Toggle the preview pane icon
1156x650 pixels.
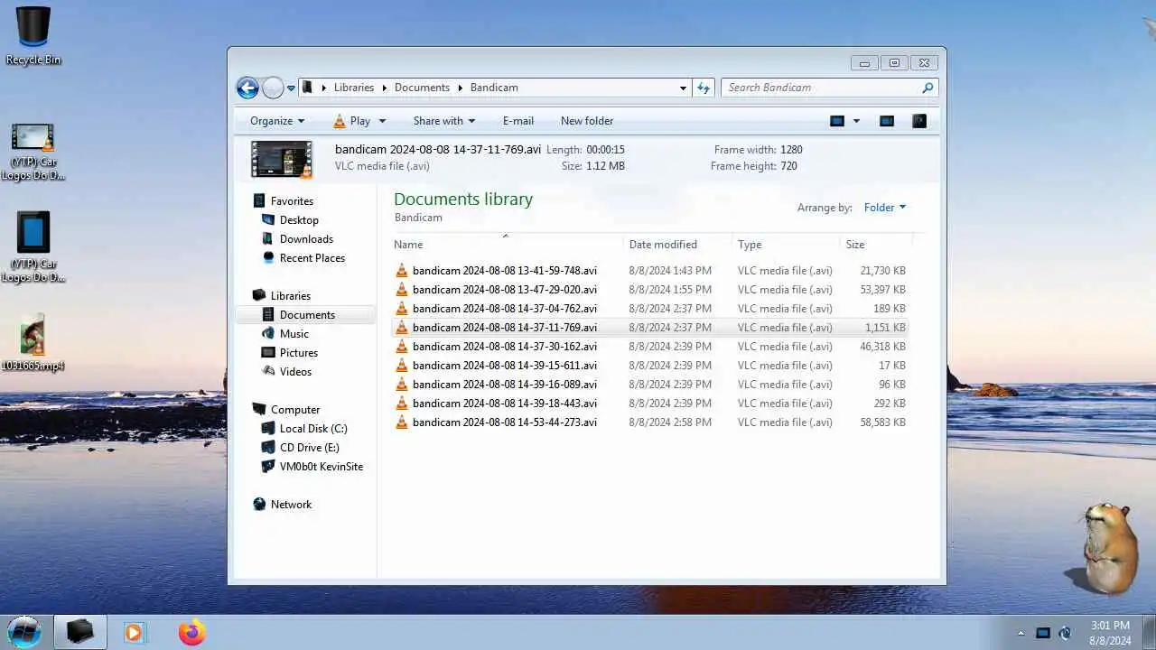click(887, 121)
